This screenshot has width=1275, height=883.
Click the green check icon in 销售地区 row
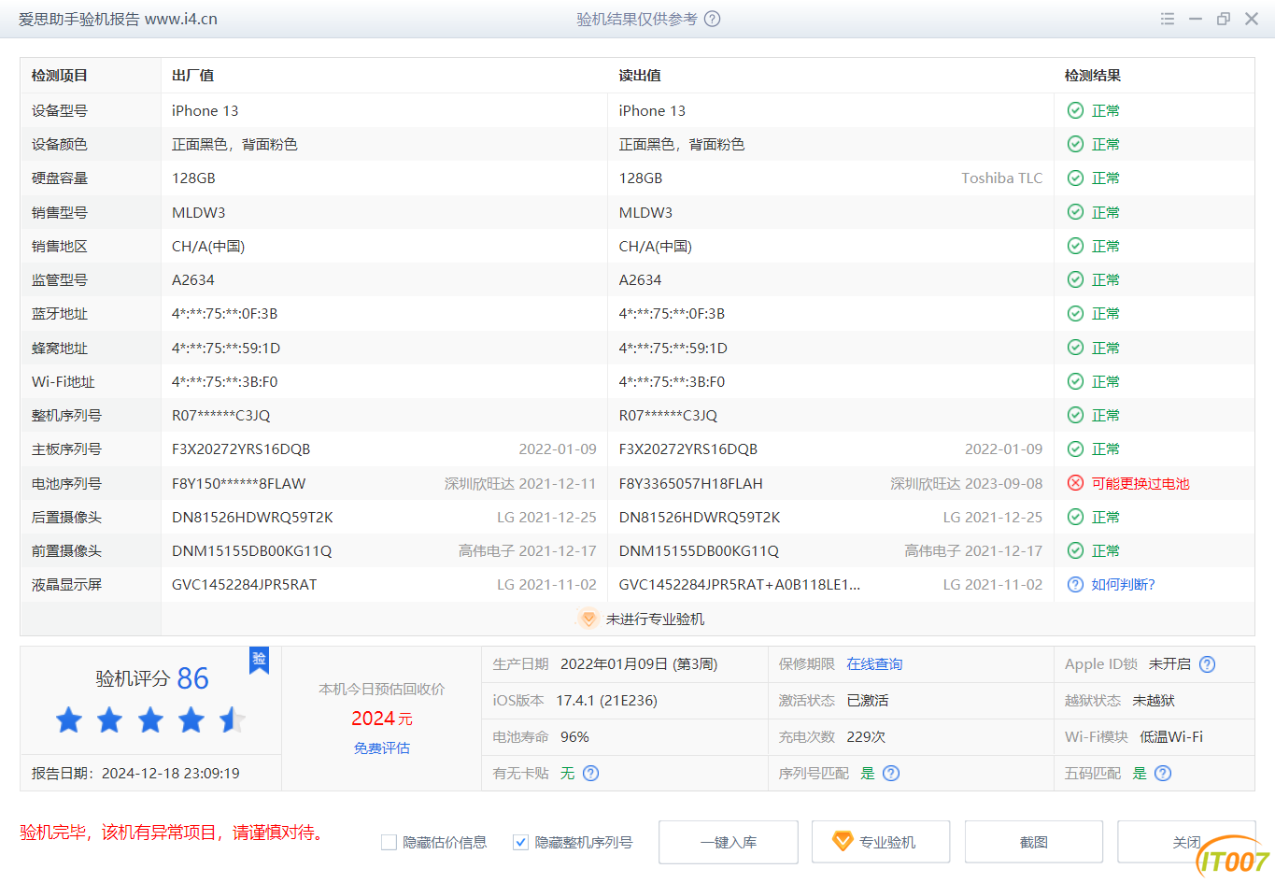point(1075,246)
